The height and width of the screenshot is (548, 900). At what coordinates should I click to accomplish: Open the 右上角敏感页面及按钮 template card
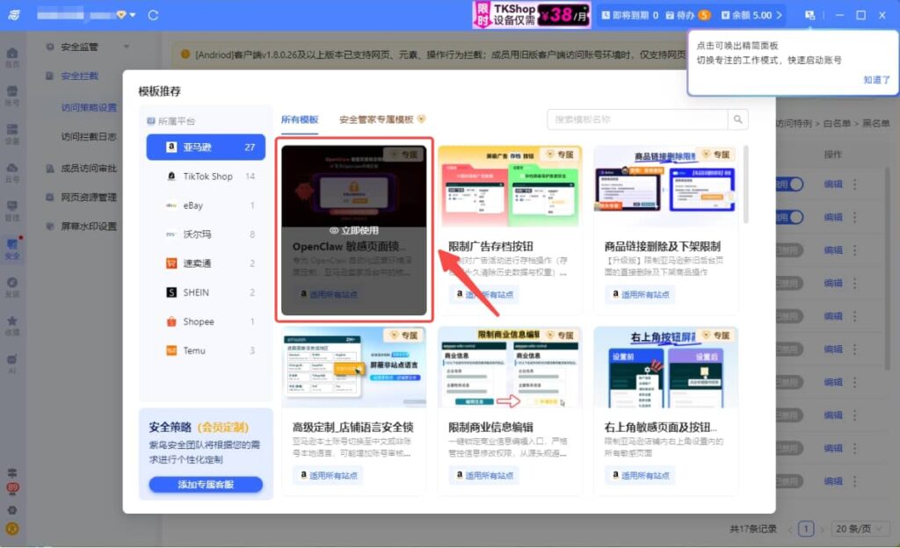[666, 410]
